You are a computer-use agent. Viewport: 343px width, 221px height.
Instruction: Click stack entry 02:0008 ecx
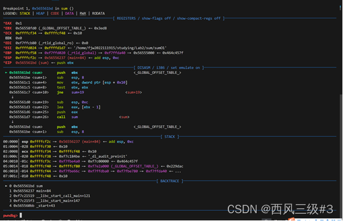pyautogui.click(x=49, y=152)
